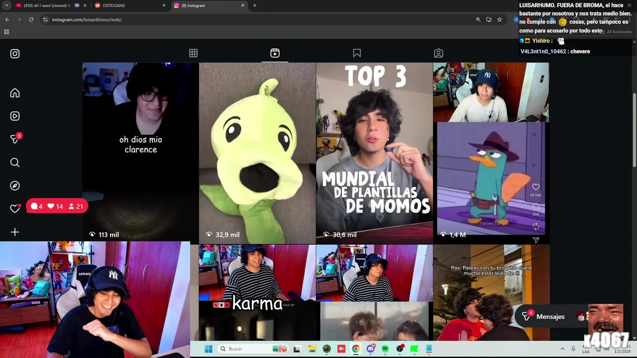The height and width of the screenshot is (358, 637).
Task: Open the tab search dropdown arrow
Action: (x=6, y=5)
